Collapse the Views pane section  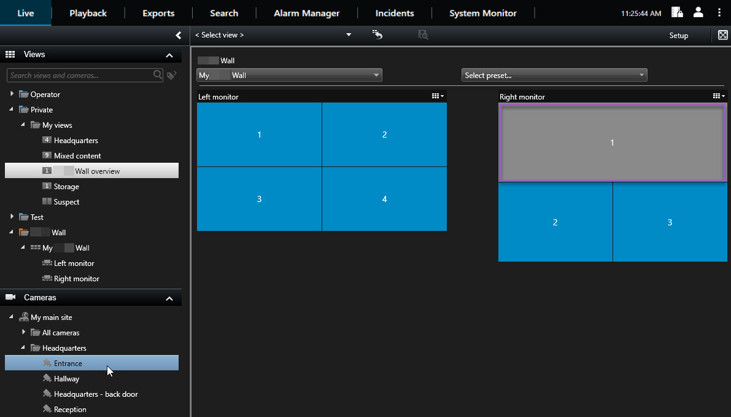tap(169, 55)
